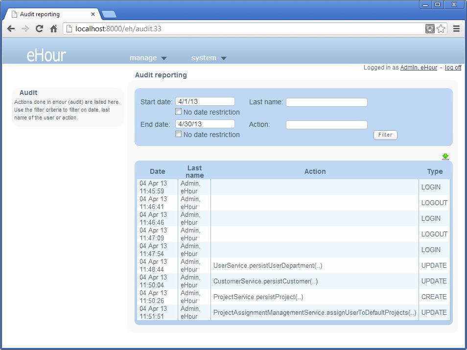
Task: Select the 11:50:26 date cell
Action: [158, 297]
